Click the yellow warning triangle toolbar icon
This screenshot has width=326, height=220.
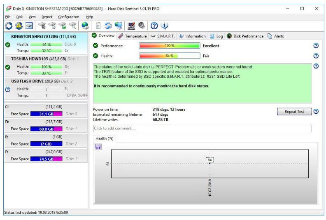(x=19, y=26)
